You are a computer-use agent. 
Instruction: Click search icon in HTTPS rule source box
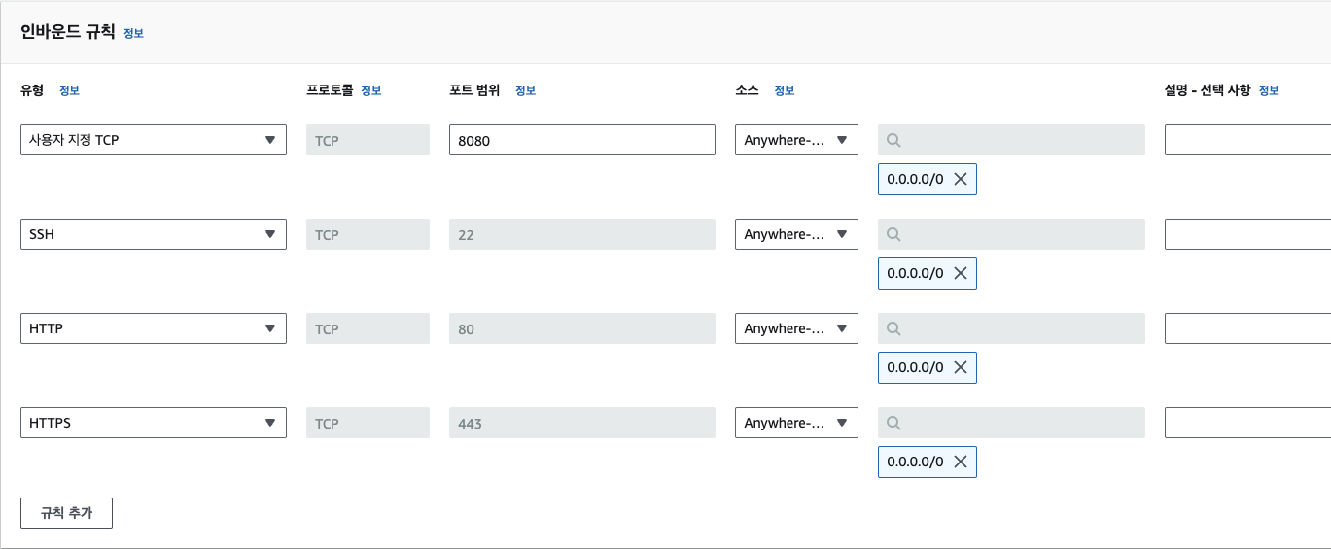pyautogui.click(x=894, y=423)
